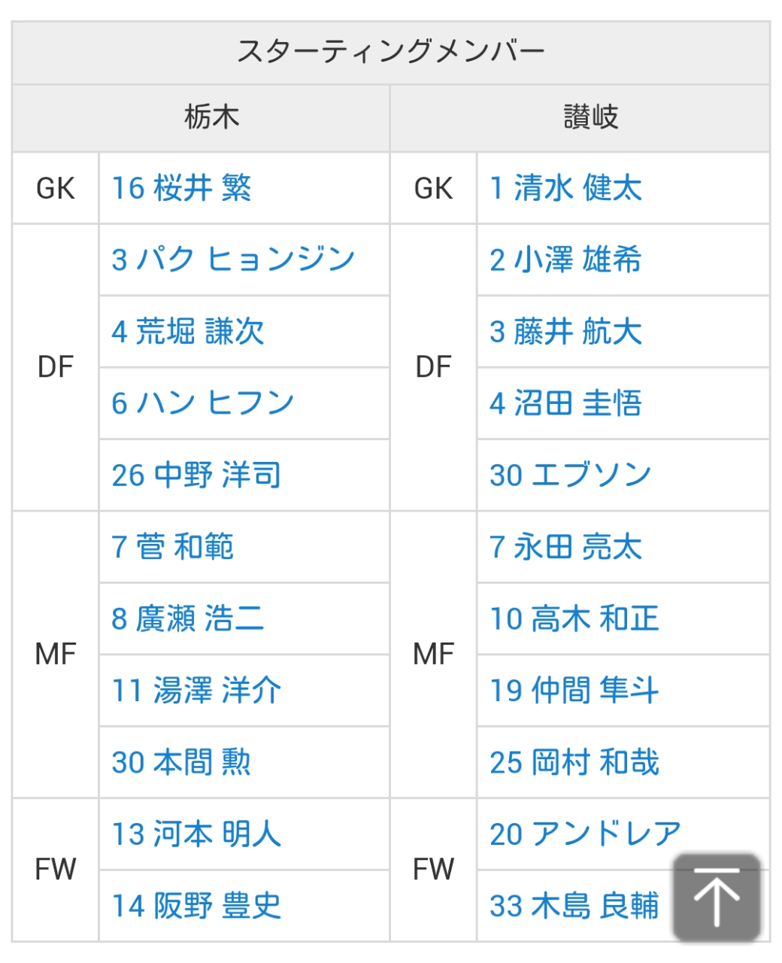Open player link 16 桜井 繁
This screenshot has height=963, width=782.
tap(181, 188)
